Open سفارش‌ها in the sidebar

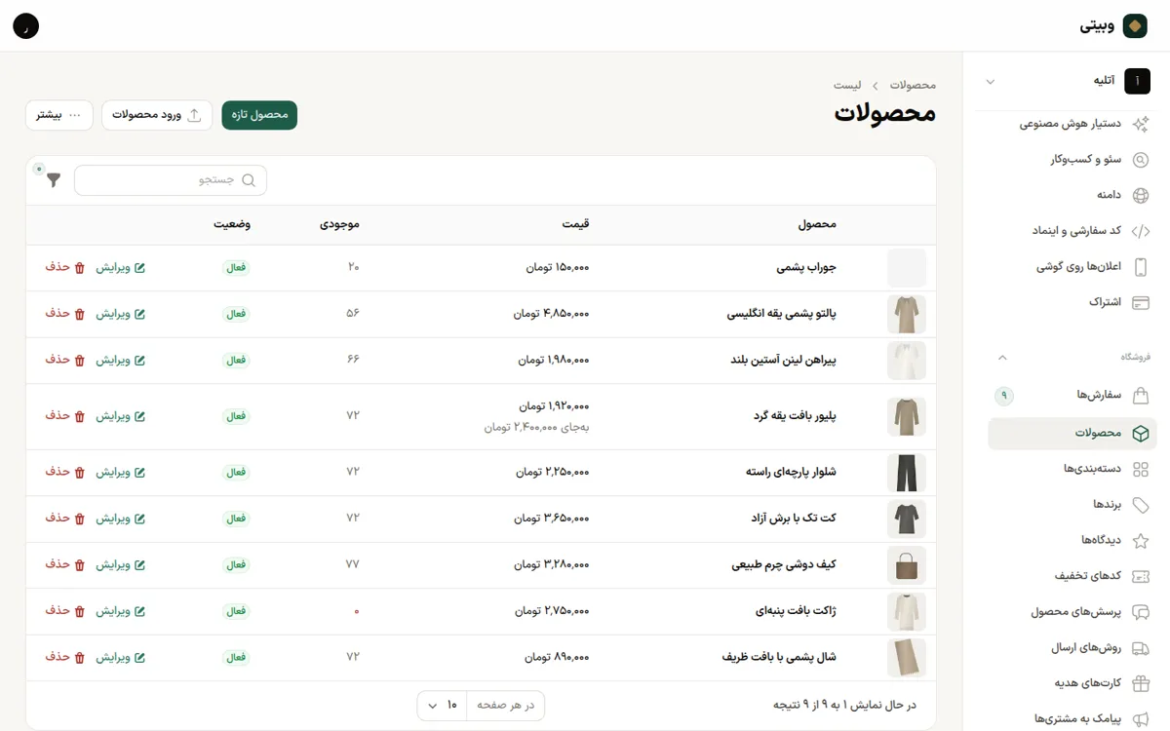pyautogui.click(x=1072, y=396)
